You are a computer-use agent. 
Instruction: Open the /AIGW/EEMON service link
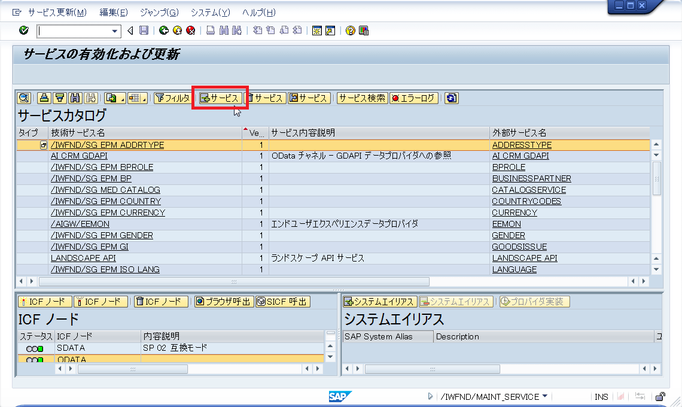[80, 224]
